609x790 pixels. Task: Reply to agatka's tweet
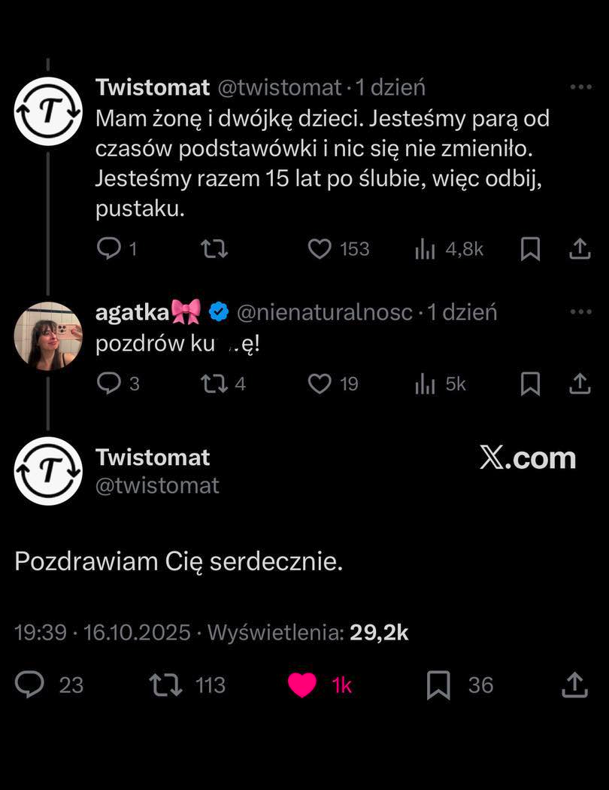pos(109,384)
